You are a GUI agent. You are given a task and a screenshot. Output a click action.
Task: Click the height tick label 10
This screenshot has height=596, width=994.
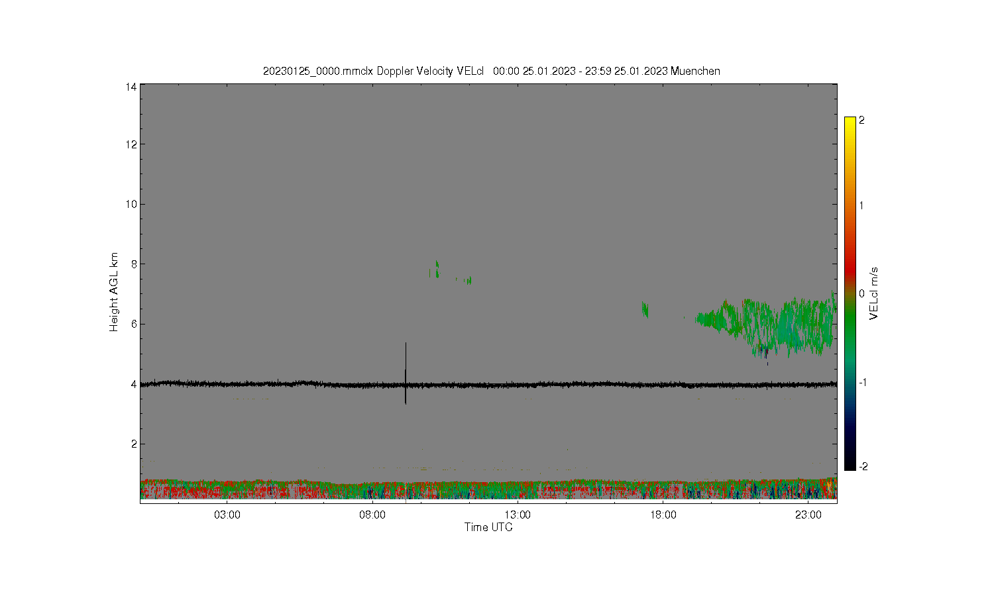coord(131,204)
